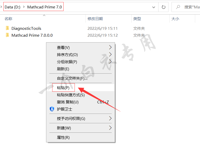Choose 粘贴快捷方式(S) menu entry
The image size is (200, 150).
click(80, 95)
